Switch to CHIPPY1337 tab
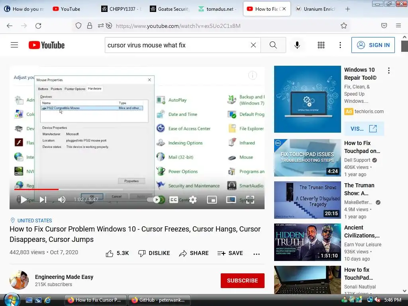 tap(121, 9)
